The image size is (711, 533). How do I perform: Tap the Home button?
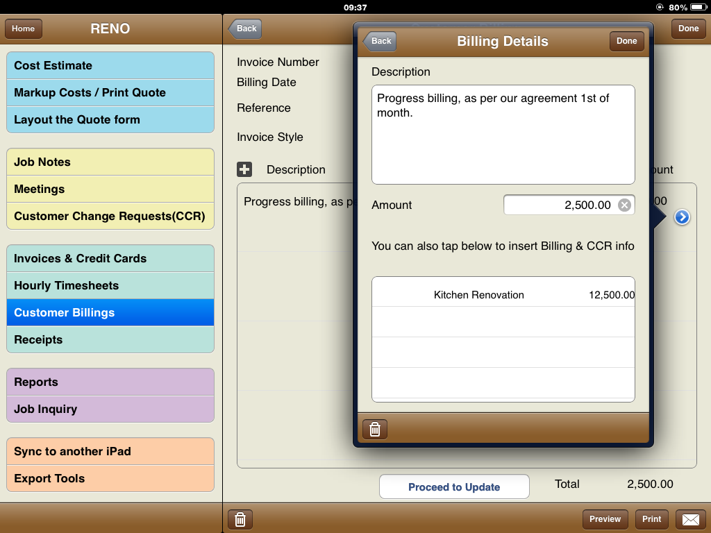click(24, 28)
